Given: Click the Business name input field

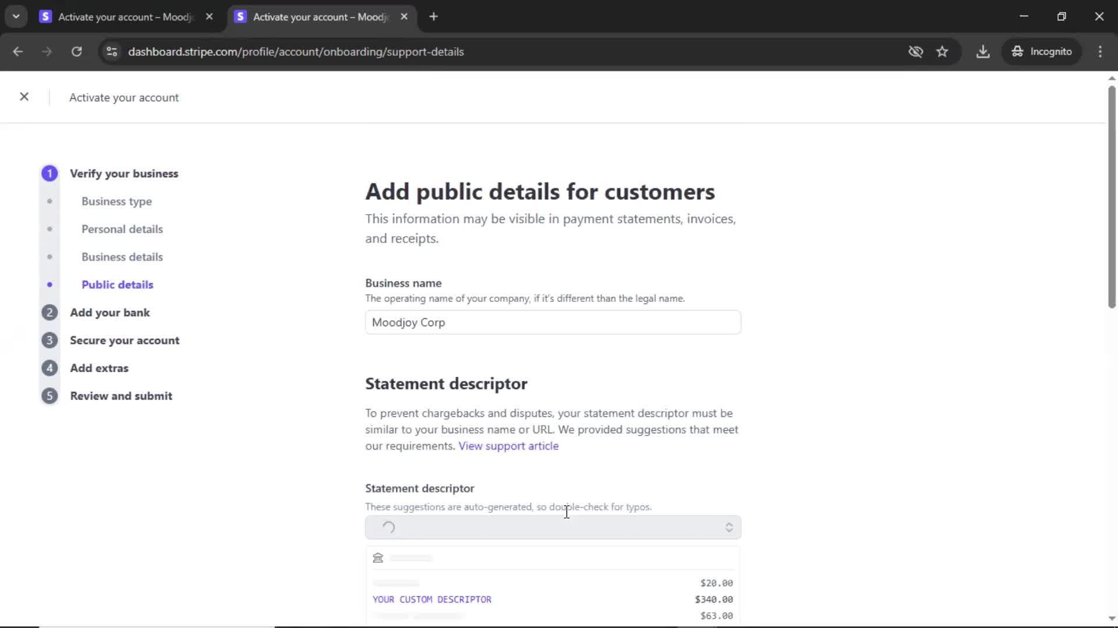Looking at the screenshot, I should 553,323.
